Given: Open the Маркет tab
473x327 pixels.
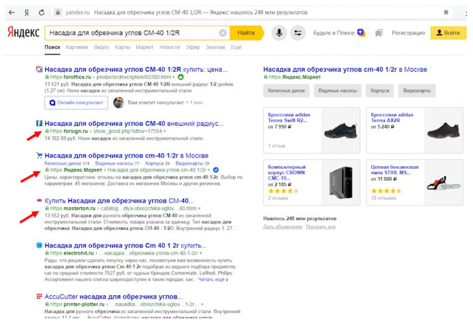Looking at the screenshot, I should [x=145, y=47].
